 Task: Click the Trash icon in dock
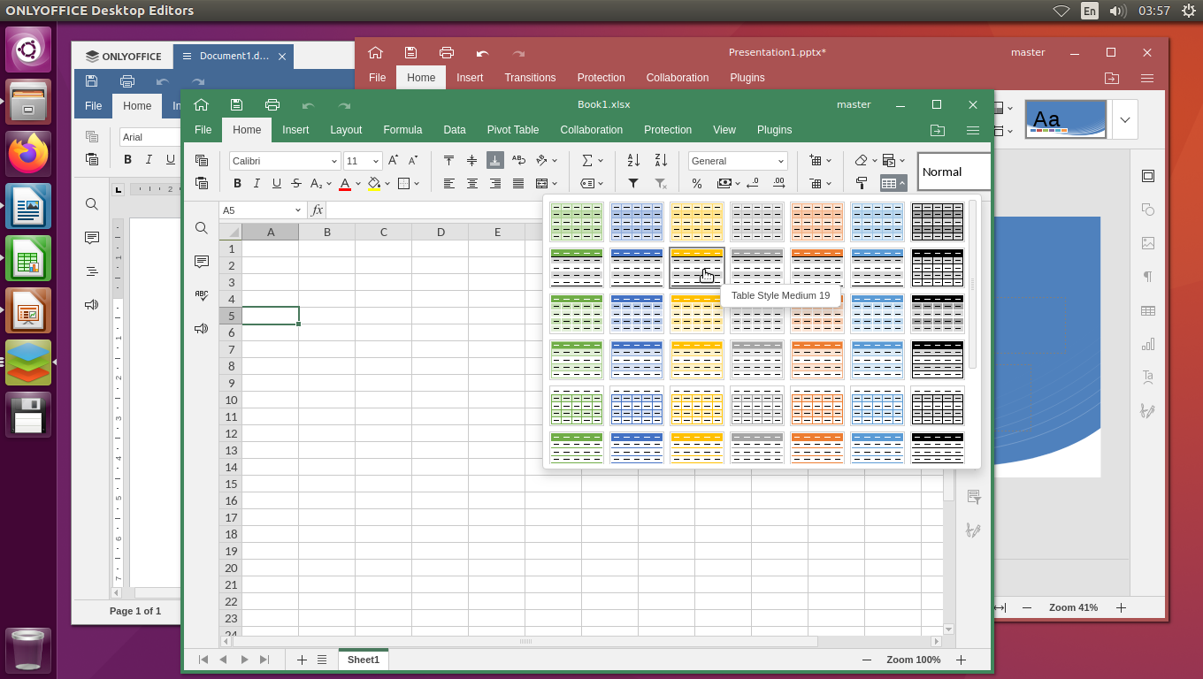(29, 651)
